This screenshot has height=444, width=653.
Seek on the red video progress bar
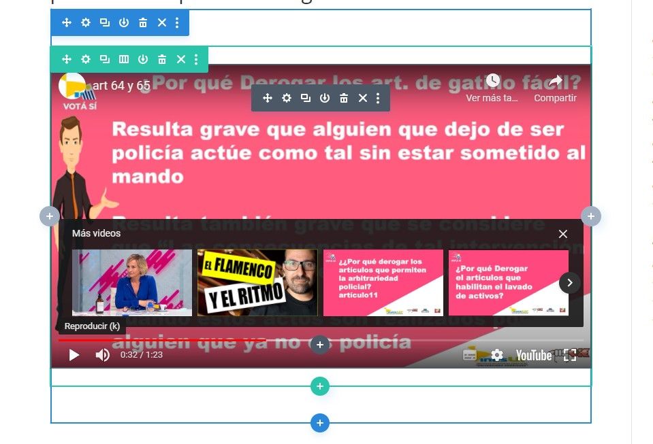[321, 340]
